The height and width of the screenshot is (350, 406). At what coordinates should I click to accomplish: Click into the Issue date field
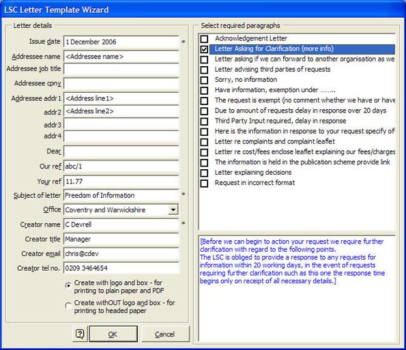pos(121,42)
